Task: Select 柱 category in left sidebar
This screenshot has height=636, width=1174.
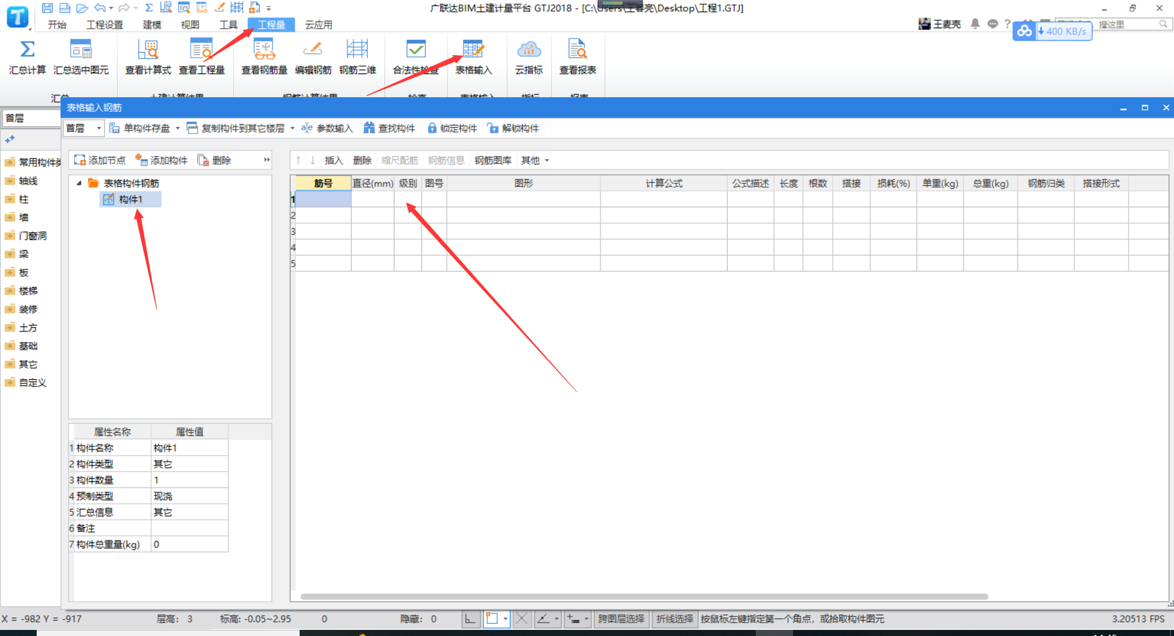Action: pyautogui.click(x=24, y=199)
